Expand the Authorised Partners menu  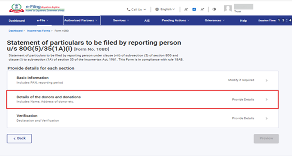tap(82, 21)
